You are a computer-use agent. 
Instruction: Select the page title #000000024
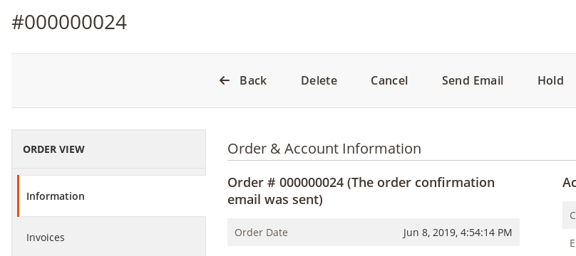69,22
